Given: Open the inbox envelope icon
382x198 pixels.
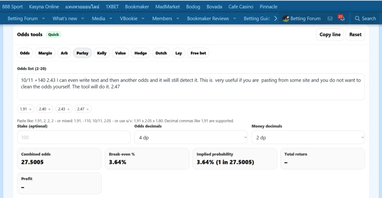Looking at the screenshot, I should [x=330, y=18].
